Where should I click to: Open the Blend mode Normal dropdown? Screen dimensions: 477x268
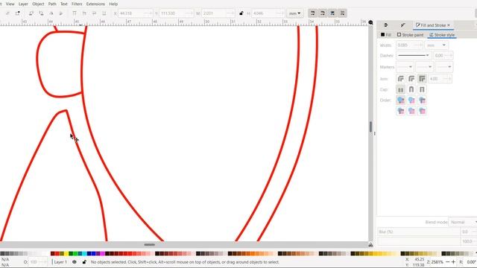(x=462, y=222)
